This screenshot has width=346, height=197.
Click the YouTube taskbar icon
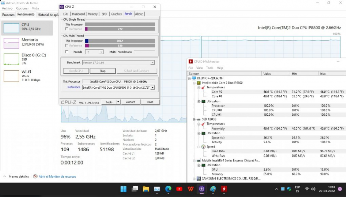coord(179,189)
